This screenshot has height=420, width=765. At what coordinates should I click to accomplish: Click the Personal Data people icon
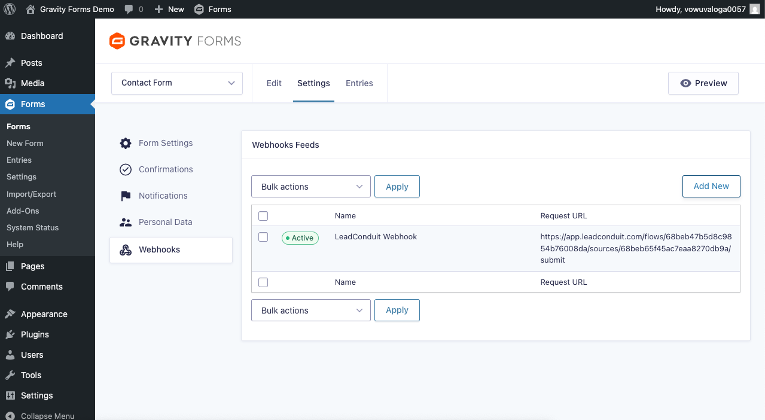[126, 222]
